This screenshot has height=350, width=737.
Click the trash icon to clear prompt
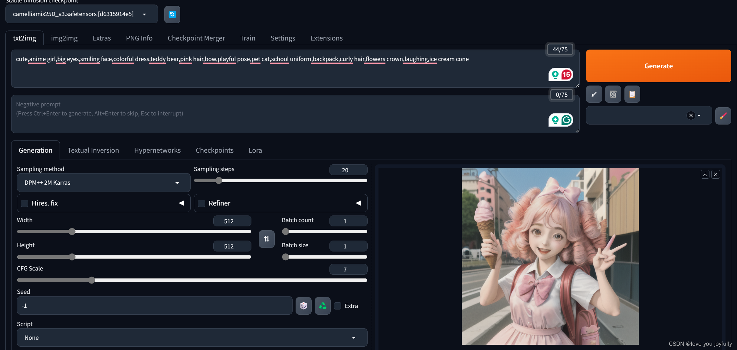613,94
